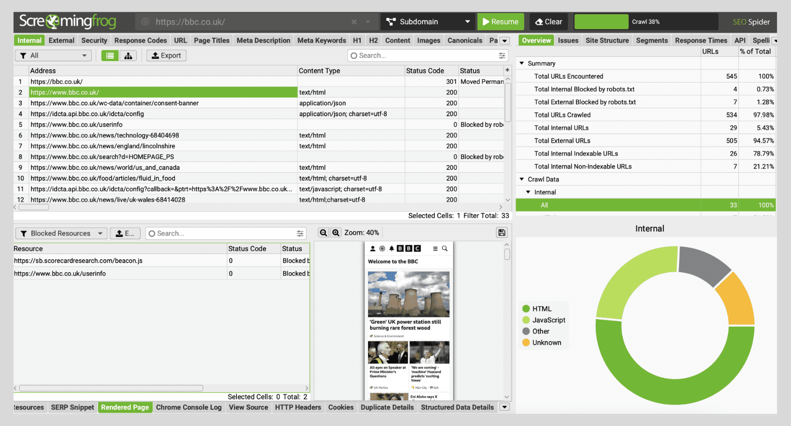Collapse the Crawl Data tree section
Viewport: 791px width, 426px height.
pyautogui.click(x=522, y=179)
